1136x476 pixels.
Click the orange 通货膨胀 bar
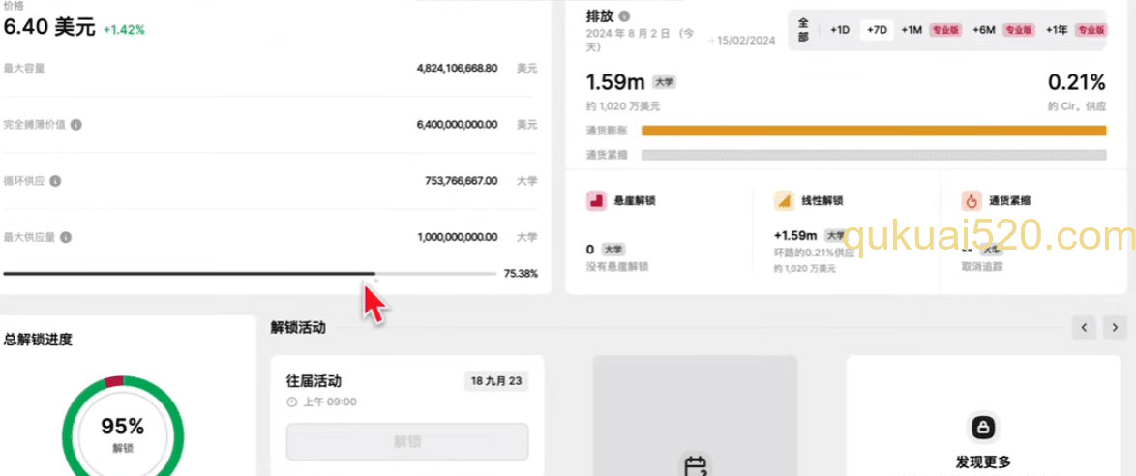click(874, 131)
